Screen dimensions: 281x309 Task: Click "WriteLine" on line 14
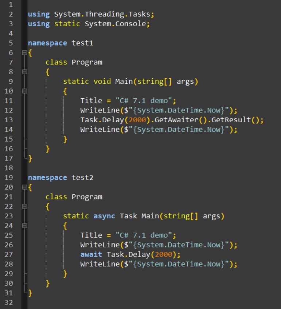click(100, 130)
